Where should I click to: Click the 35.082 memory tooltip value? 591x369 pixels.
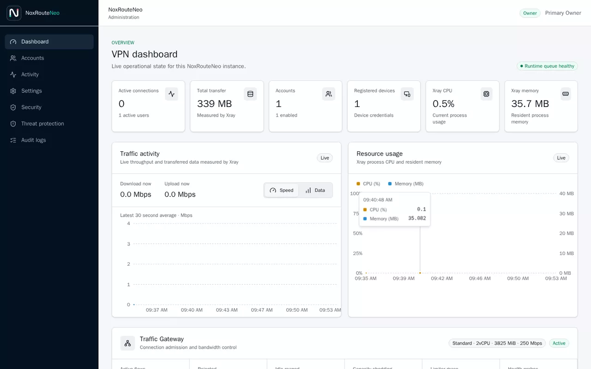(x=417, y=219)
